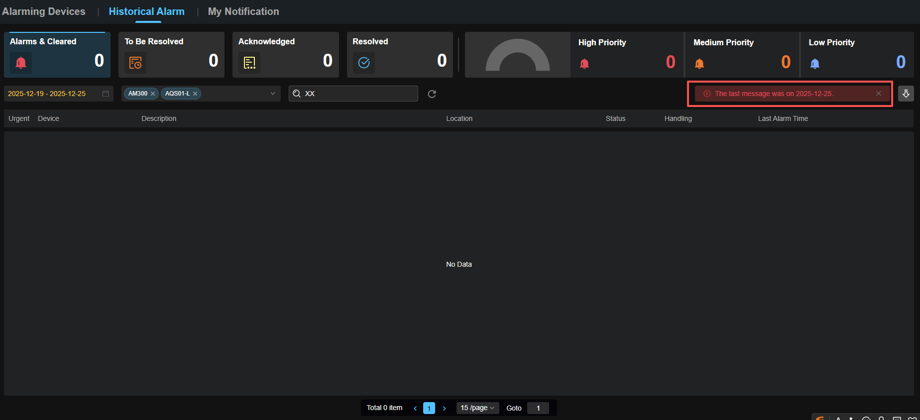Open the 15 /page size dropdown

[477, 408]
